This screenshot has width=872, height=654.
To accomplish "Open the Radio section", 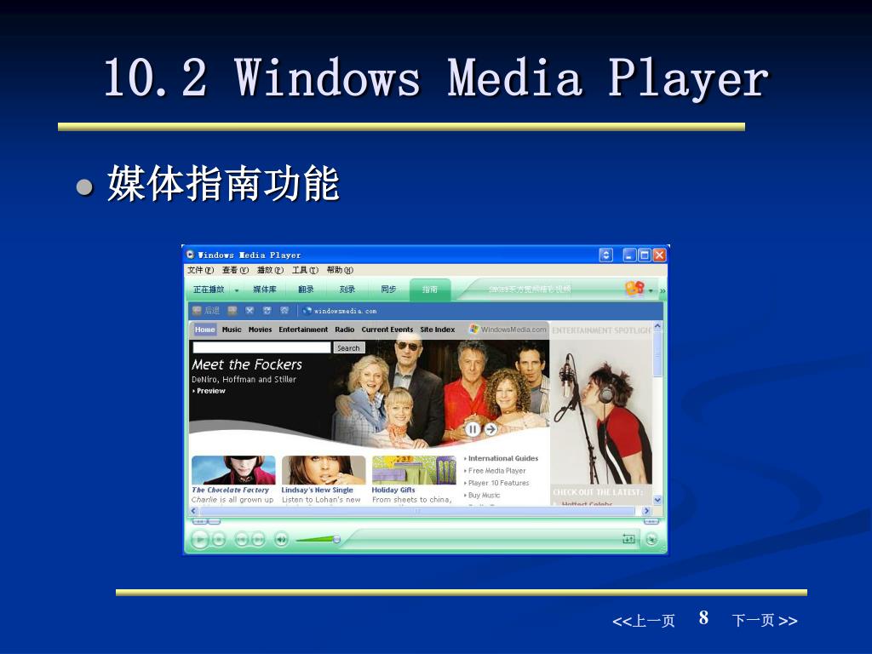I will point(345,330).
